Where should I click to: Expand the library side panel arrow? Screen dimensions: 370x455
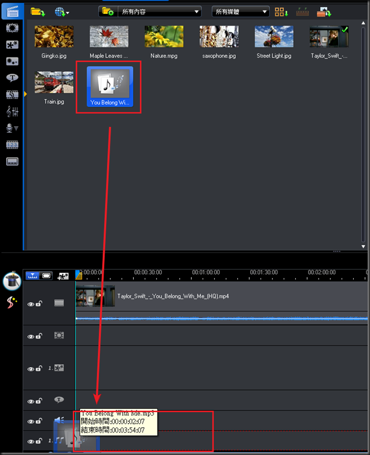click(x=25, y=94)
